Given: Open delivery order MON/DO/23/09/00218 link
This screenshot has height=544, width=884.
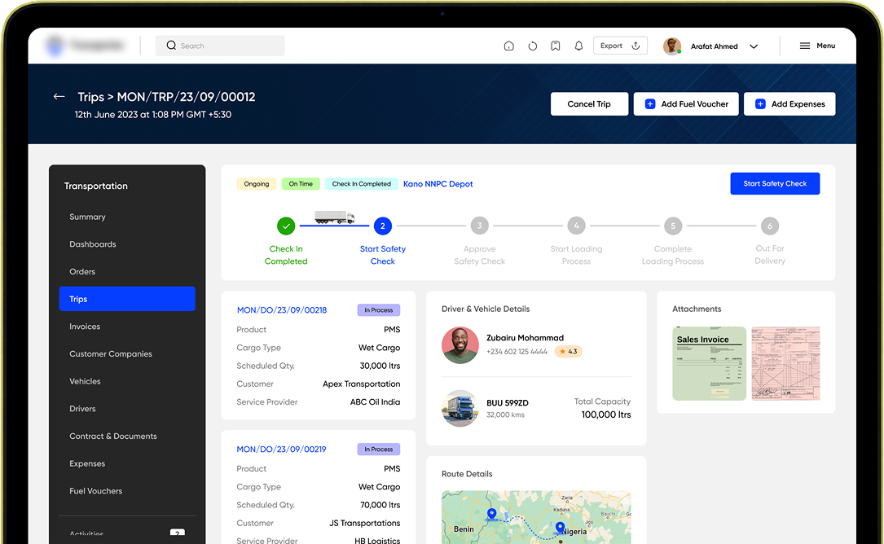Looking at the screenshot, I should coord(281,310).
